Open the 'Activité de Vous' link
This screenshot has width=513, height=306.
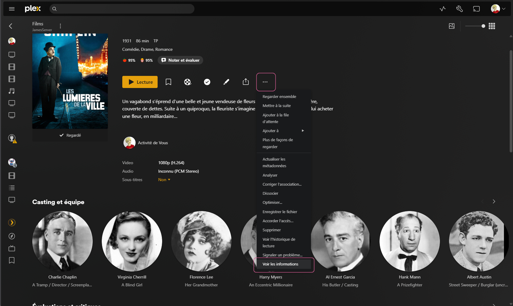click(153, 143)
